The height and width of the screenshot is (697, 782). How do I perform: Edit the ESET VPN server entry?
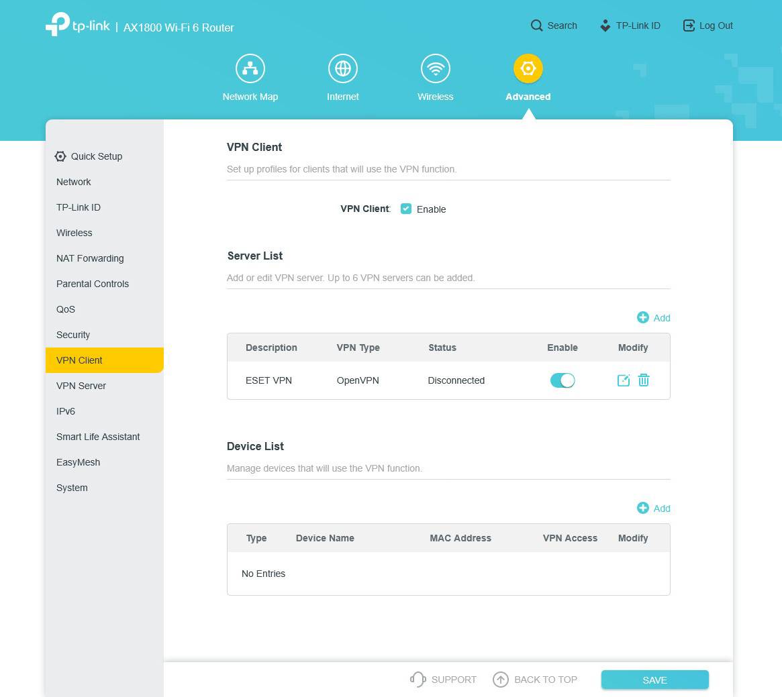pyautogui.click(x=623, y=380)
